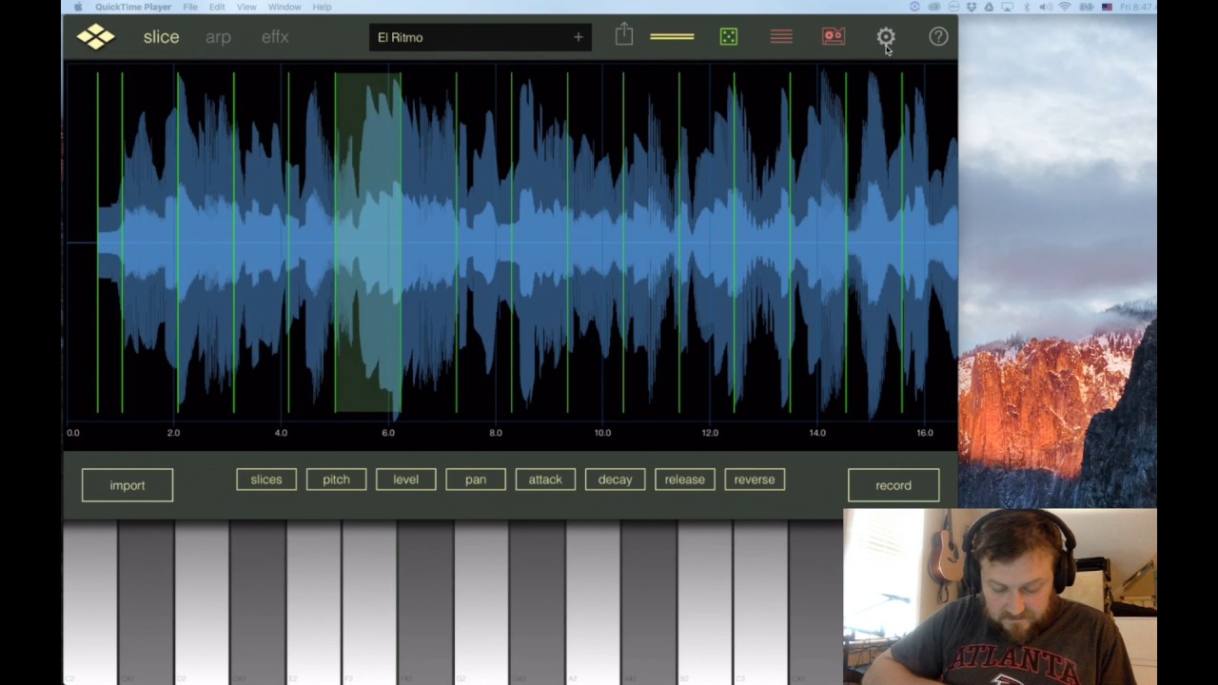Screen dimensions: 1218x685
Task: Click the red tape recorder icon
Action: tap(834, 37)
